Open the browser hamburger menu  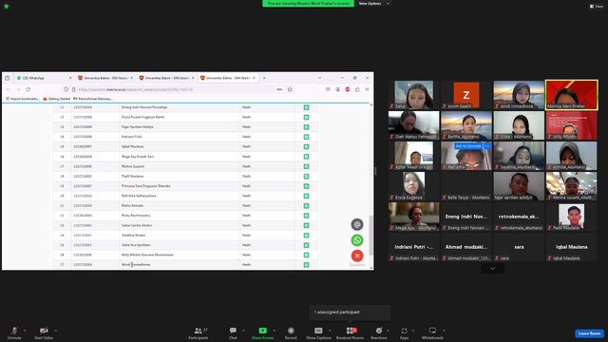[367, 89]
